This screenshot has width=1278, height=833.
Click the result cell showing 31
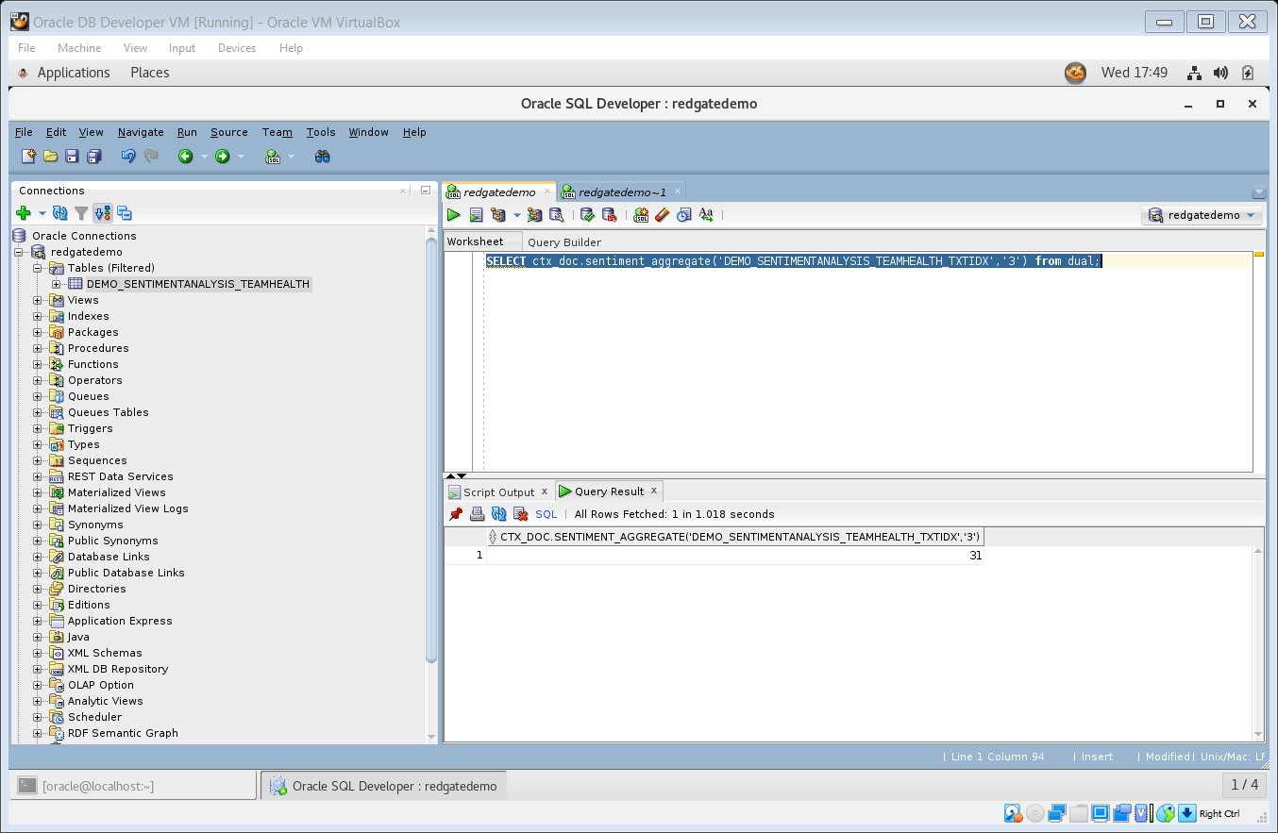(x=735, y=556)
